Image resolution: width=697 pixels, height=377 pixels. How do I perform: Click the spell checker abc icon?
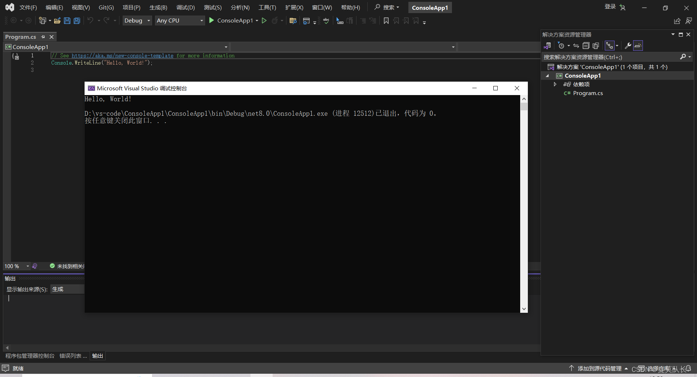(326, 21)
